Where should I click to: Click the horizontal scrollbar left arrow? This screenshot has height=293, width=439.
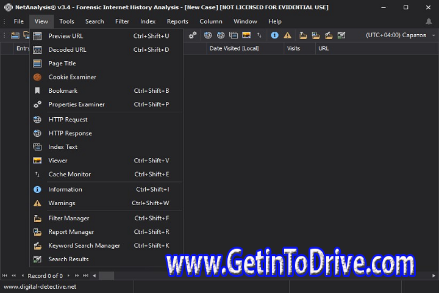95,276
